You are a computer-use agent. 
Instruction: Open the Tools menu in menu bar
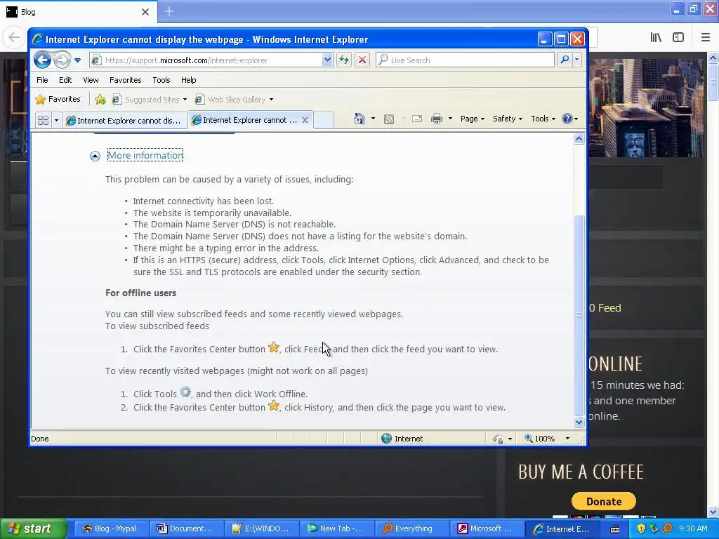161,80
